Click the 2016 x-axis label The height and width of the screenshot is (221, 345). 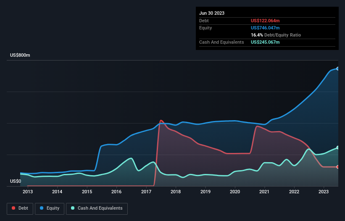[116, 192]
